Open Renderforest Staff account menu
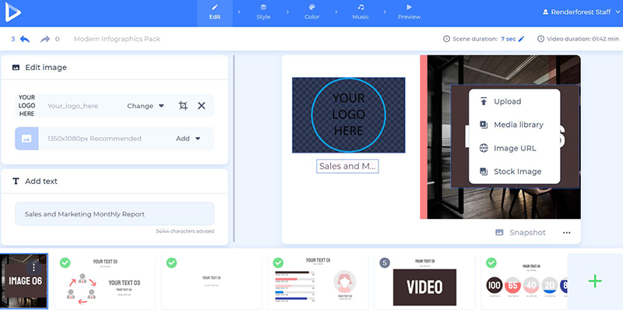Viewport: 623px width, 310px height. tap(581, 12)
